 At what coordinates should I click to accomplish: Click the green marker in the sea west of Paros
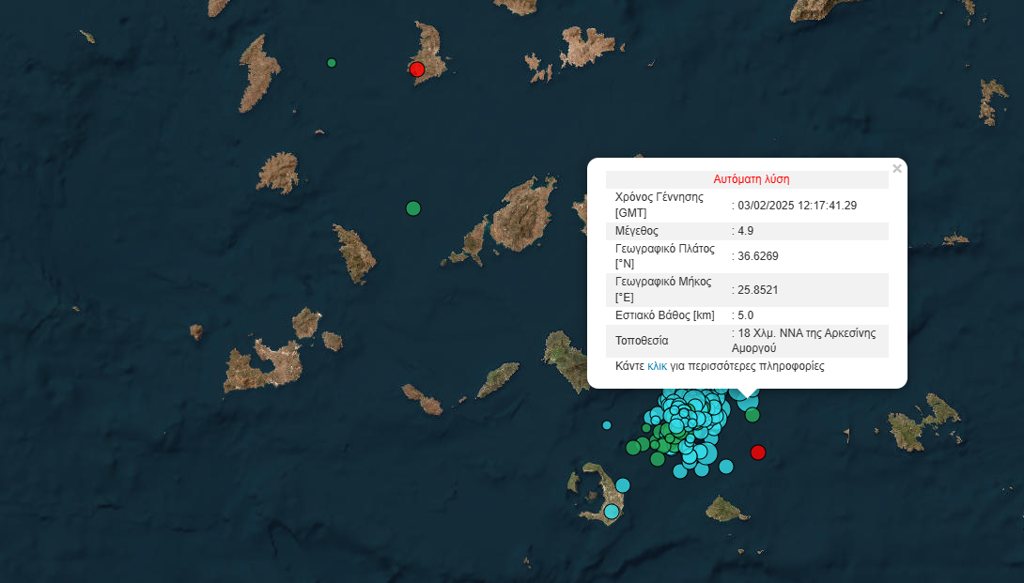click(412, 207)
